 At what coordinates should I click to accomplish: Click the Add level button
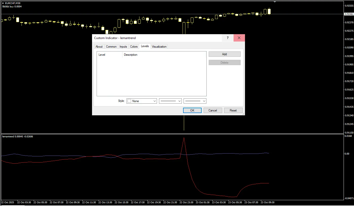click(x=224, y=54)
